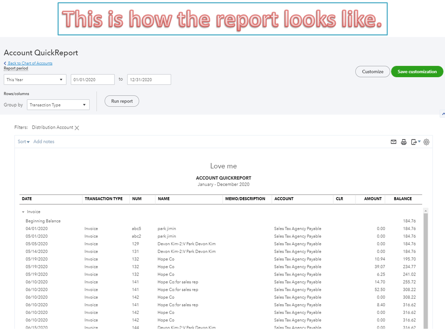Click the ACCOUNT QUICKREPORT report title
The width and height of the screenshot is (445, 334).
click(x=223, y=178)
